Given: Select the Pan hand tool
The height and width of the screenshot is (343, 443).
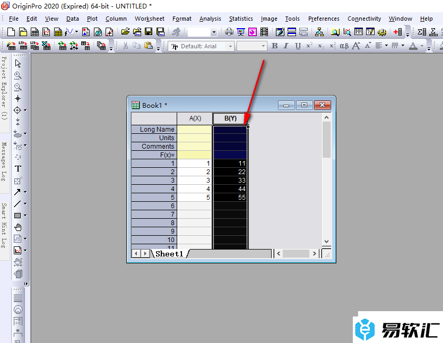Looking at the screenshot, I should pos(18,227).
